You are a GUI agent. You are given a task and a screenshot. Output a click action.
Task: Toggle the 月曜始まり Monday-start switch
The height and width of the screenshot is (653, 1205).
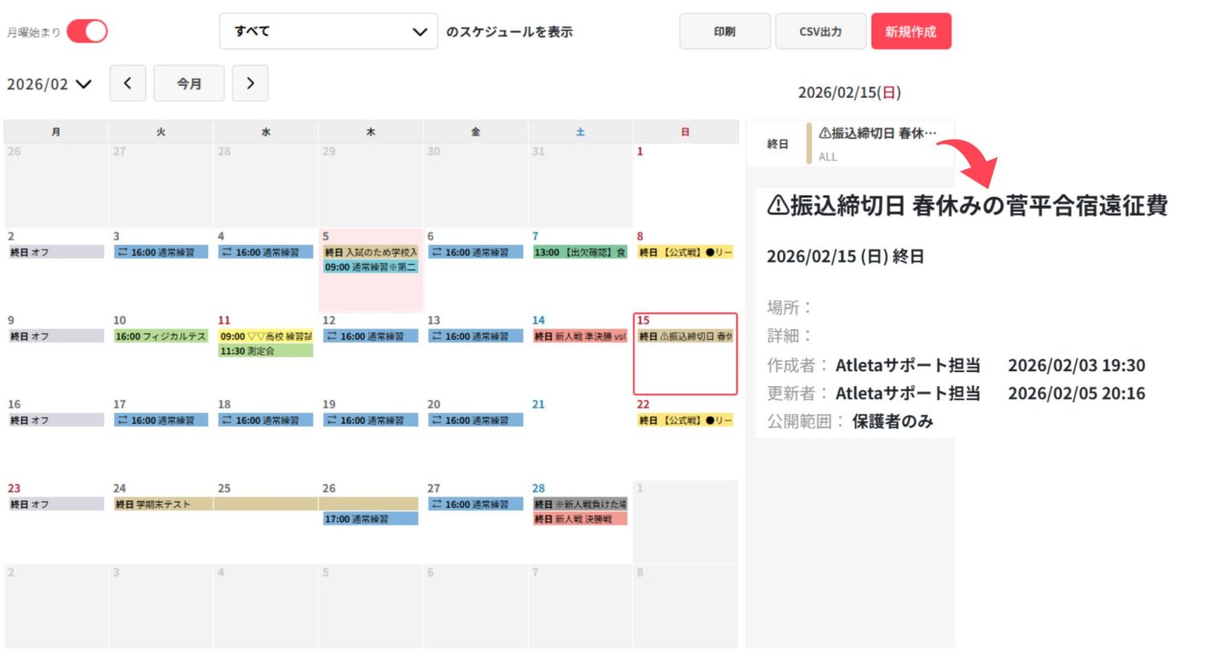87,31
